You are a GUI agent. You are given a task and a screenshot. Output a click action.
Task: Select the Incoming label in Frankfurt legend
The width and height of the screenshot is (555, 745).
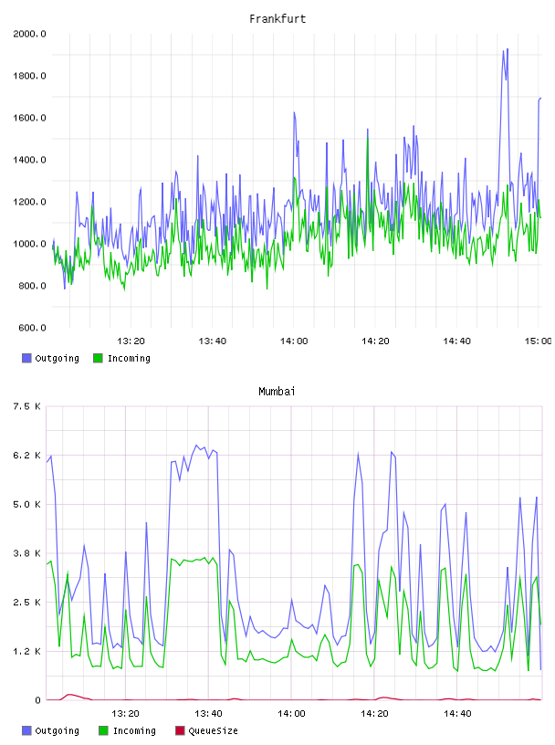[129, 358]
